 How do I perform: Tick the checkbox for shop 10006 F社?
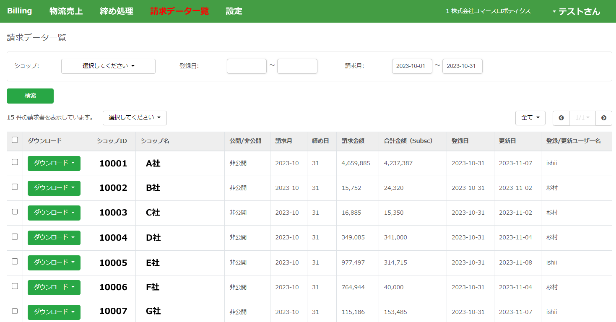tap(15, 286)
